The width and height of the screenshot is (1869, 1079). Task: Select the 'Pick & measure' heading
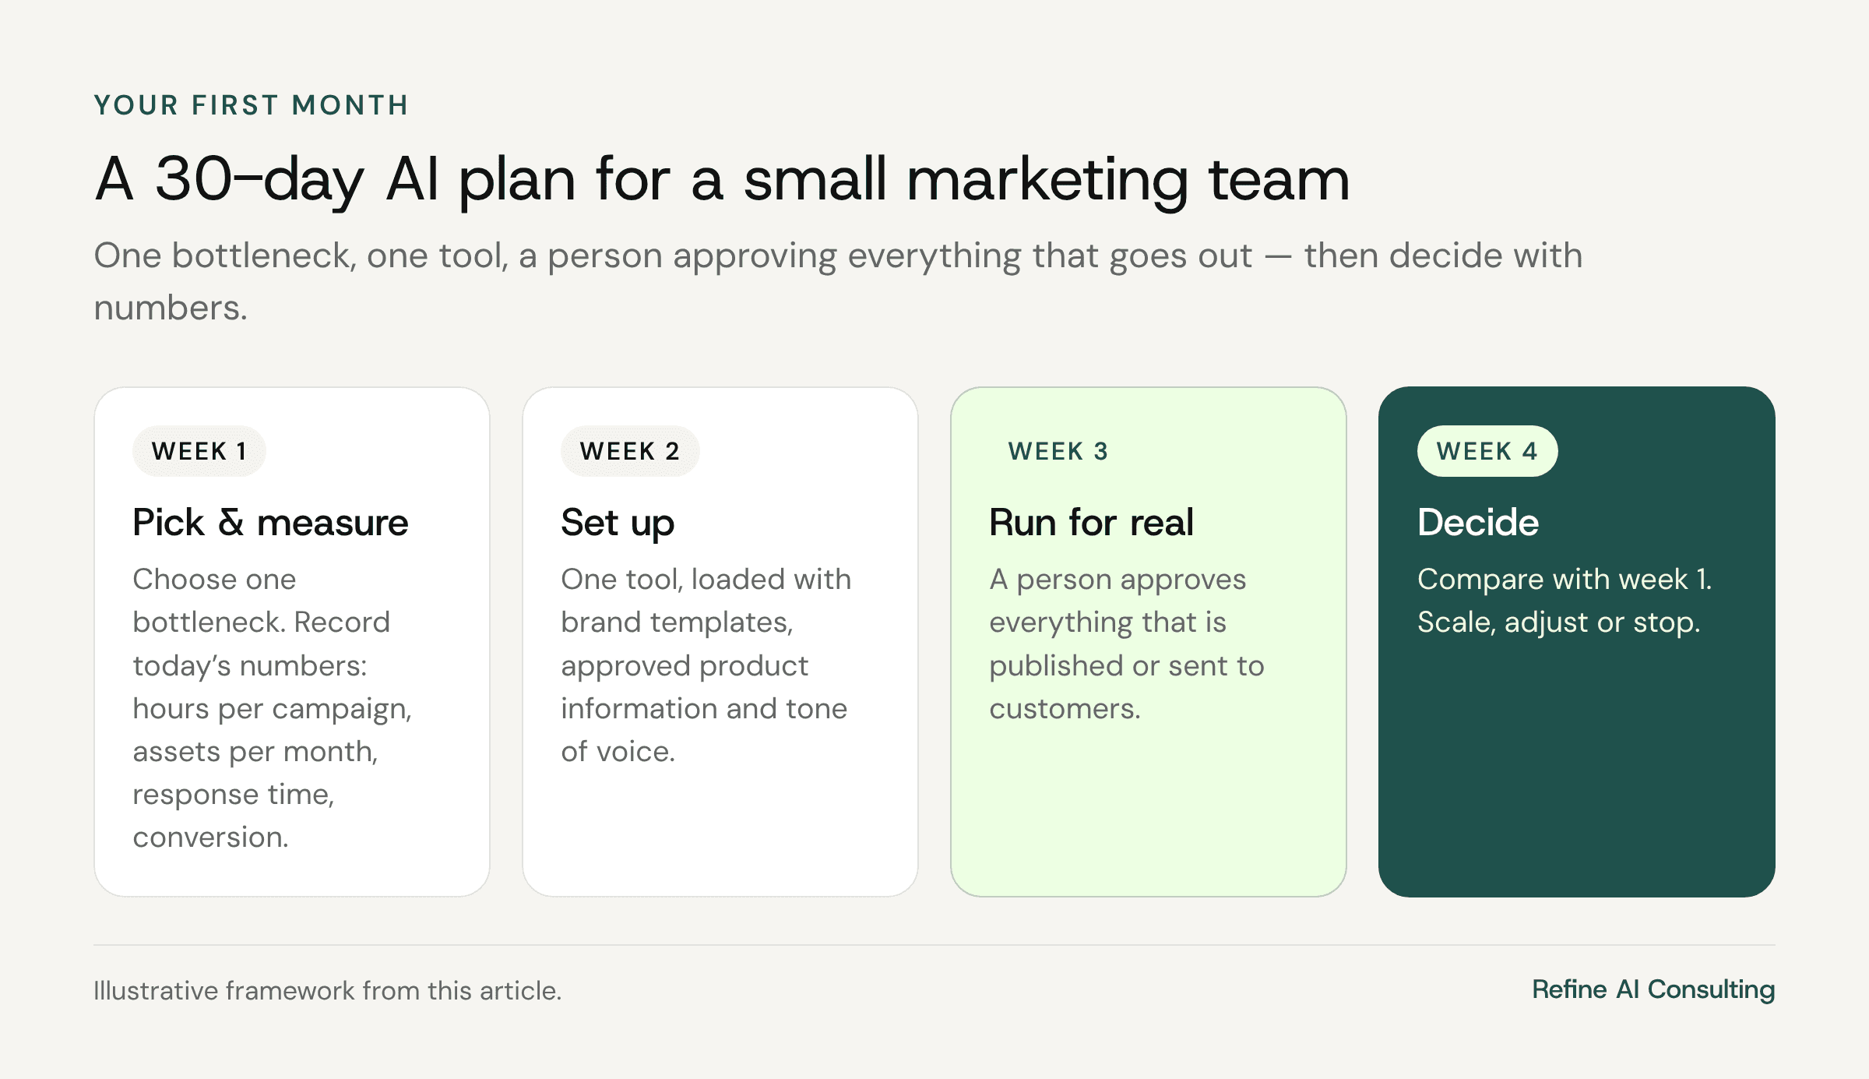tap(270, 522)
